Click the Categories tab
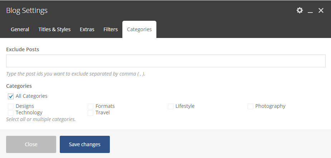 tap(139, 29)
